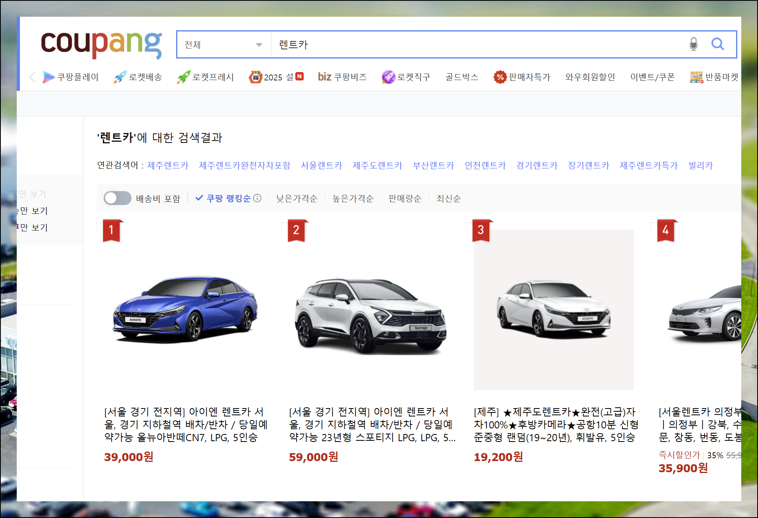The width and height of the screenshot is (758, 518).
Task: Open 판매자특가 menu item
Action: click(x=522, y=77)
